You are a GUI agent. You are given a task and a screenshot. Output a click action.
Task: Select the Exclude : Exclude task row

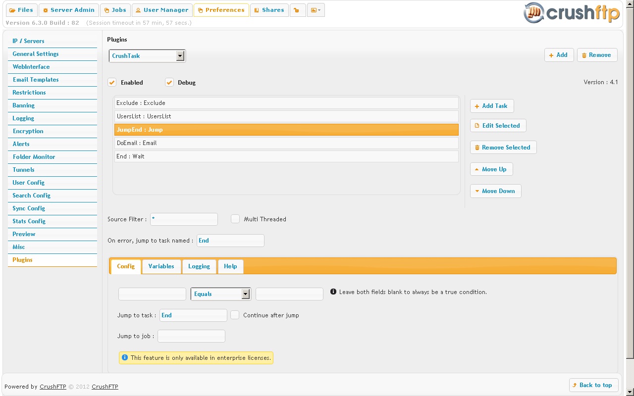pos(286,103)
